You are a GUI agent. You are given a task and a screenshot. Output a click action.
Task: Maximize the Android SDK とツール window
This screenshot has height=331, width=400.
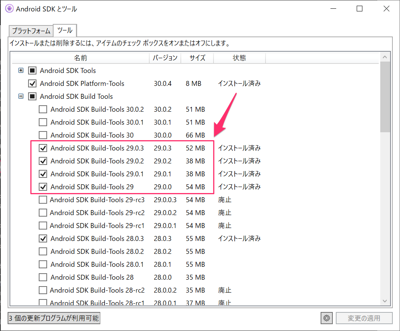[x=359, y=9]
